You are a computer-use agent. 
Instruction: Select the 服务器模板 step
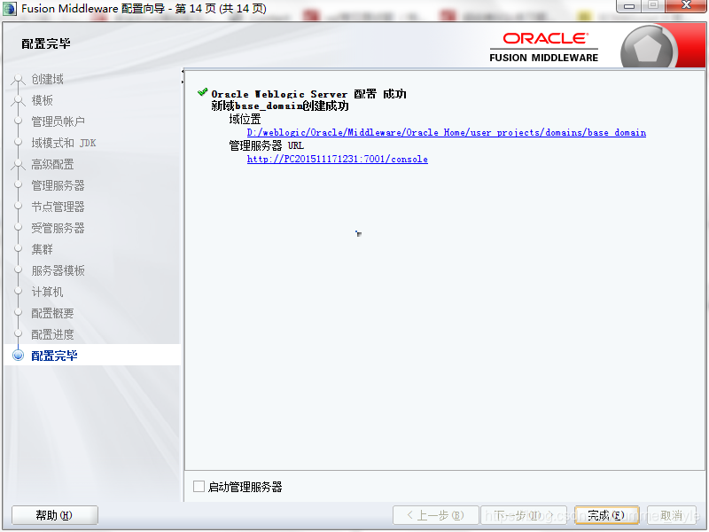click(58, 270)
